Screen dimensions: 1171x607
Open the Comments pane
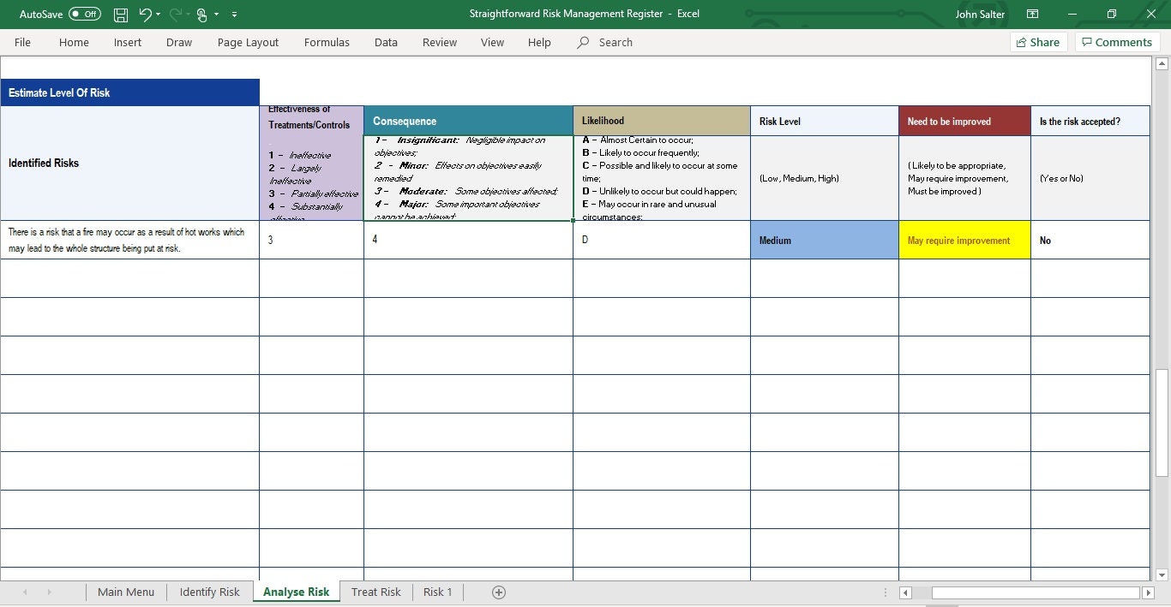tap(1117, 42)
